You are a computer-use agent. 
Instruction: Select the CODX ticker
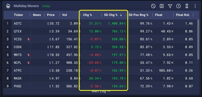click(18, 47)
